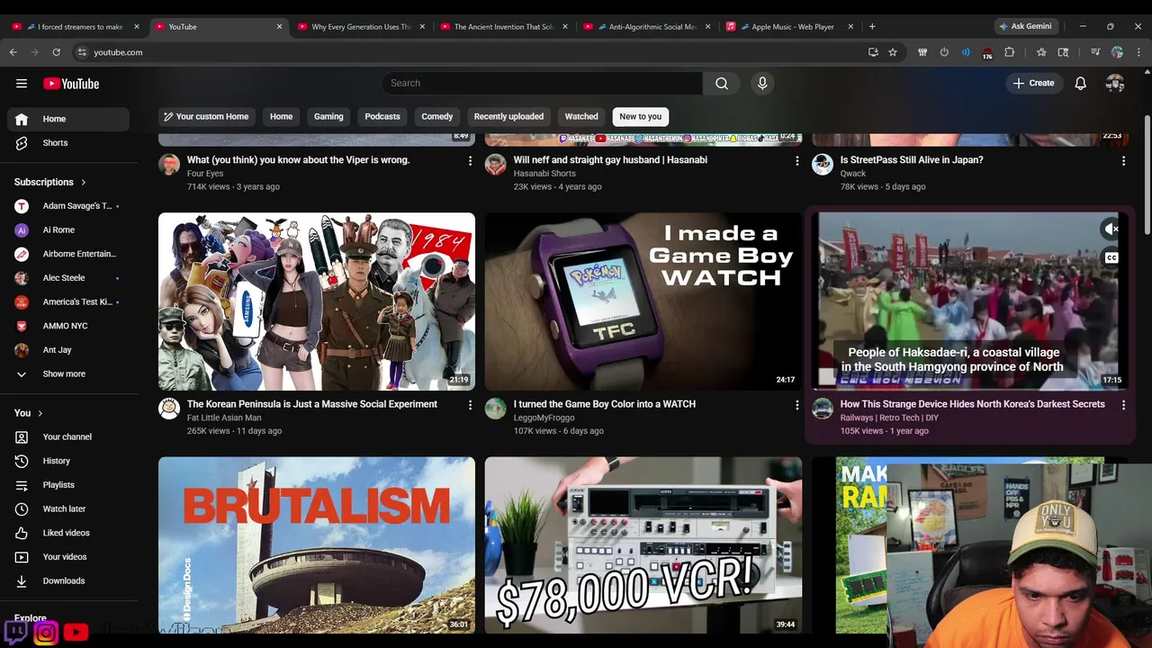Screen dimensions: 1152x648
Task: Open Alec Steele subscription channel
Action: click(x=68, y=278)
